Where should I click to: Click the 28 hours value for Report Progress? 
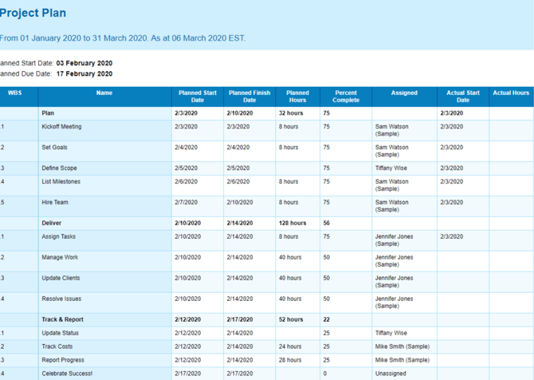pyautogui.click(x=290, y=360)
